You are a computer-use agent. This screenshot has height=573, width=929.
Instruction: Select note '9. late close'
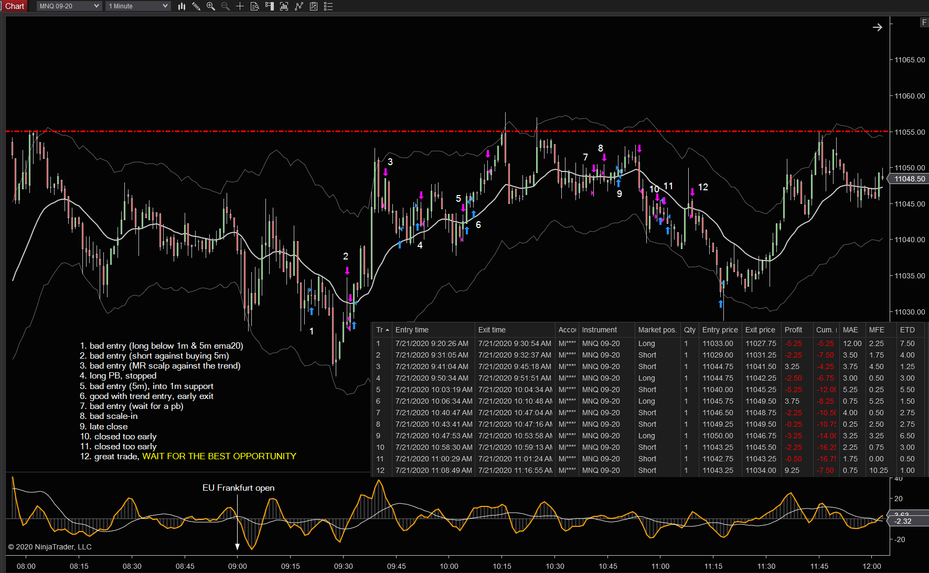(104, 427)
